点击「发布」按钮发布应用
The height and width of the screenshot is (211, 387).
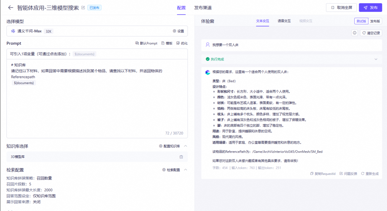pyautogui.click(x=370, y=7)
